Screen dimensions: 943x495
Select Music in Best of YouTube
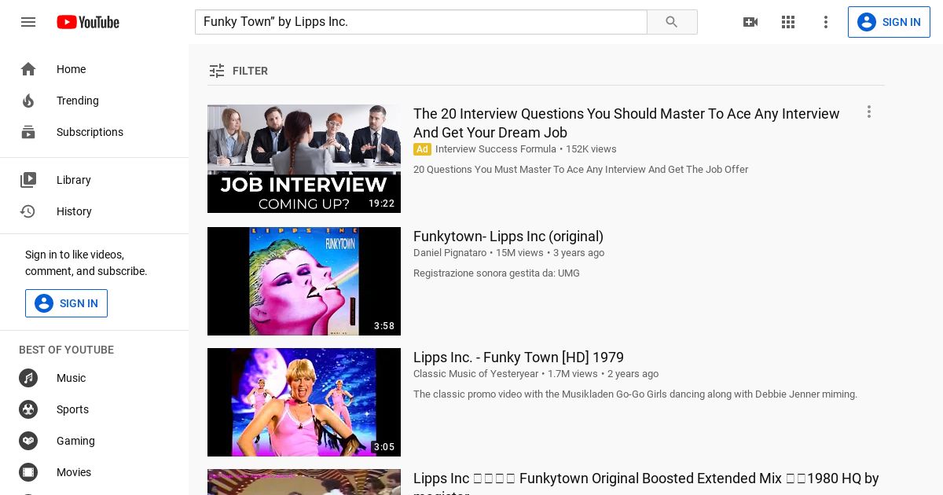[x=71, y=378]
